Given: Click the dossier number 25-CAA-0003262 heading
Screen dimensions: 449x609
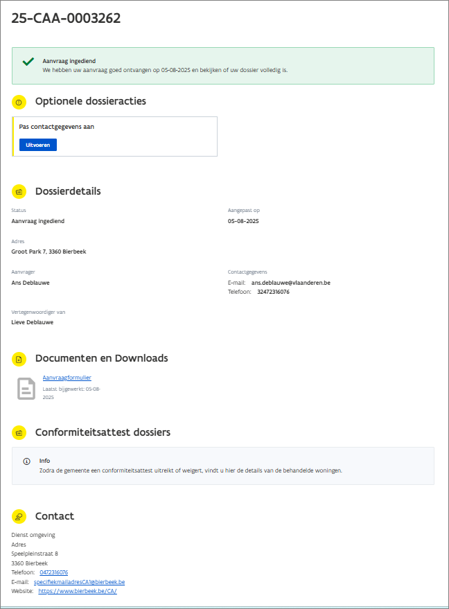Looking at the screenshot, I should pos(67,19).
